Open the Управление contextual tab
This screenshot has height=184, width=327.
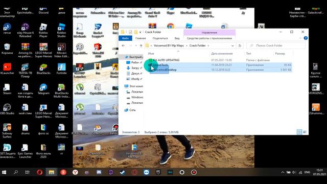click(x=209, y=33)
